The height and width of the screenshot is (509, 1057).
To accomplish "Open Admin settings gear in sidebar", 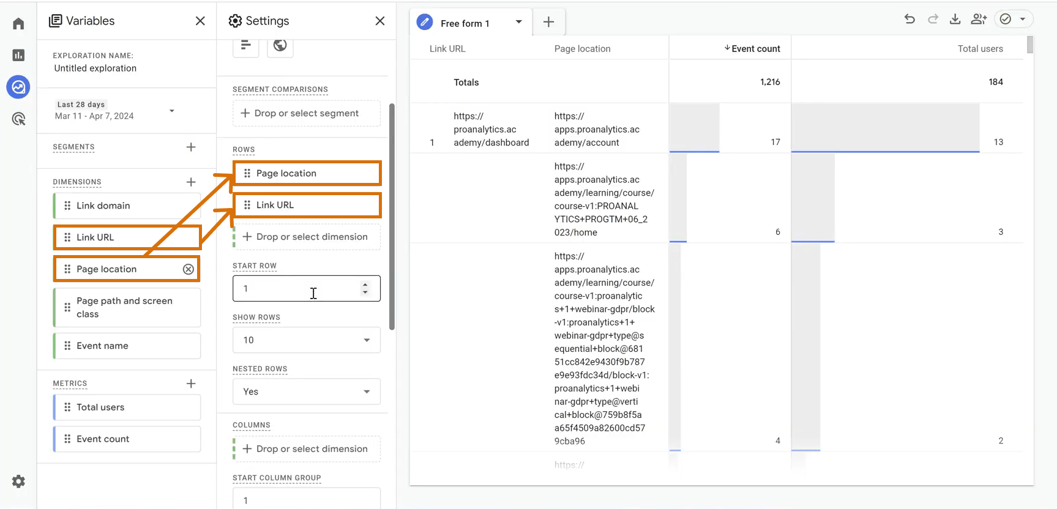I will [x=18, y=481].
